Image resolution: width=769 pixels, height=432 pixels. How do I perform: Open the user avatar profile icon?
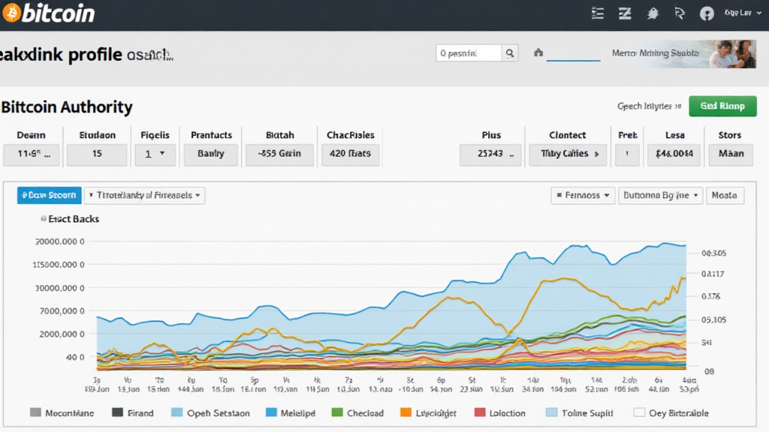[707, 13]
